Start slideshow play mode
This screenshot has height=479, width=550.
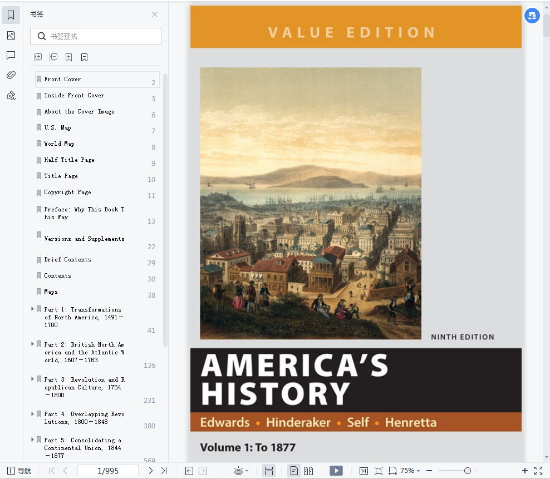pyautogui.click(x=336, y=471)
